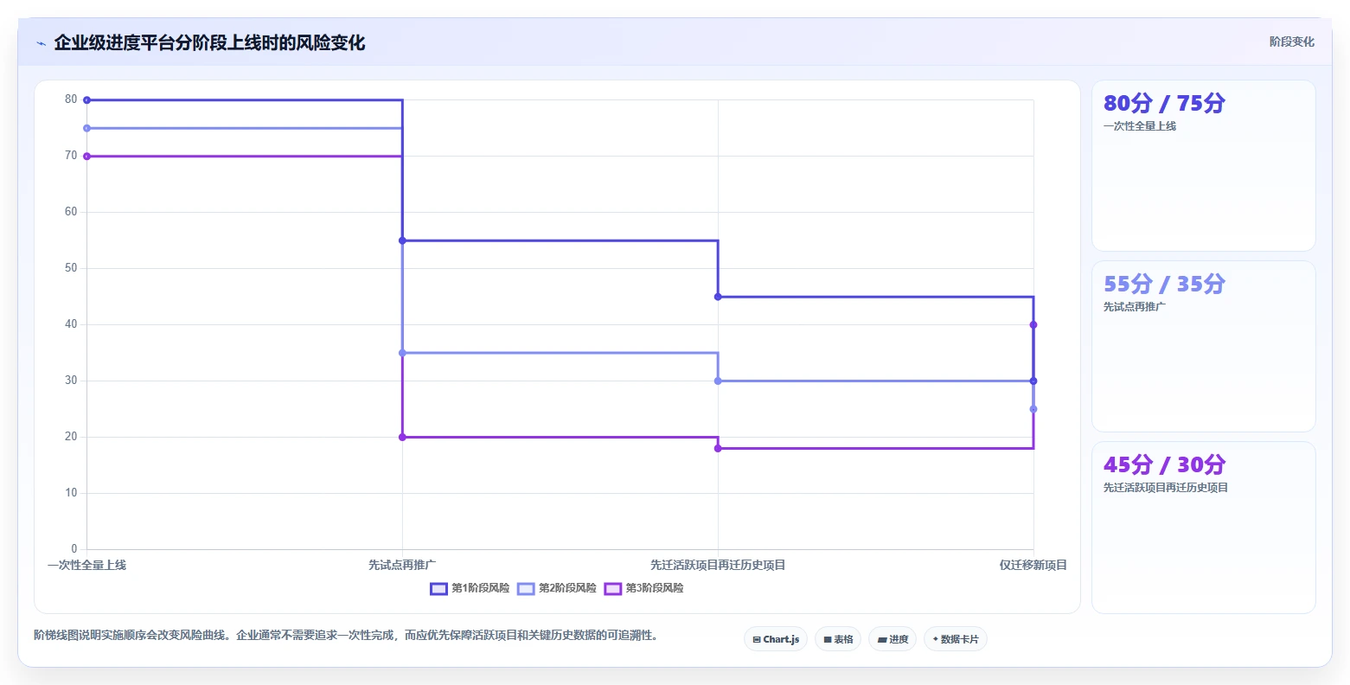
Task: Click the 第2阶段风险 point at 30 for 先迁活跃项目
Action: coord(718,381)
